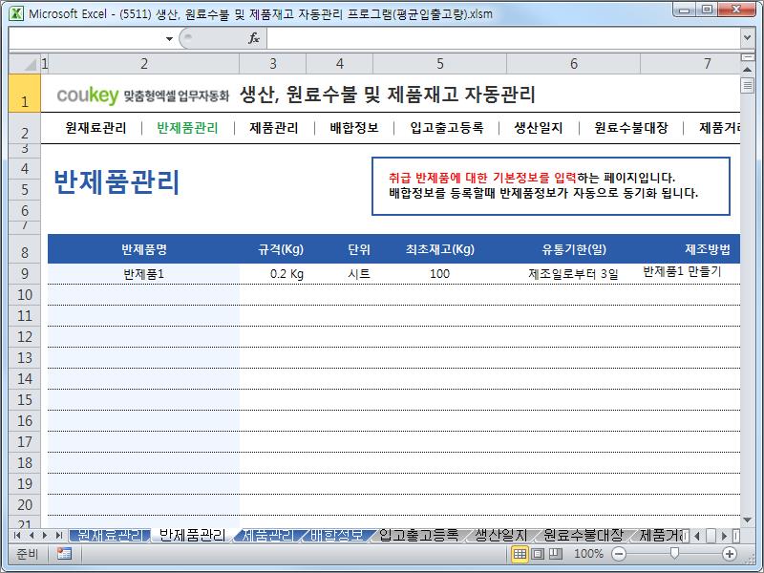Click the zoom in plus button
764x573 pixels.
coord(730,554)
